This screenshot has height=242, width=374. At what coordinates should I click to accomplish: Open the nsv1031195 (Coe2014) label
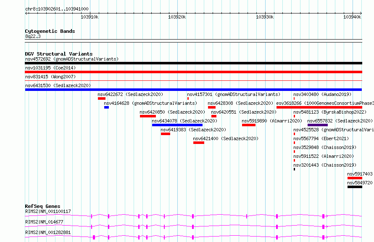(50, 68)
